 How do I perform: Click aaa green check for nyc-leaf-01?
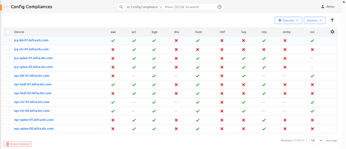tap(113, 85)
